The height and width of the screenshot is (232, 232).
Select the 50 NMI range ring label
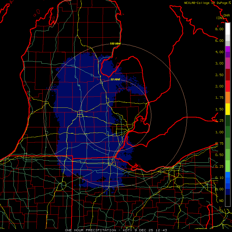pos(115,79)
